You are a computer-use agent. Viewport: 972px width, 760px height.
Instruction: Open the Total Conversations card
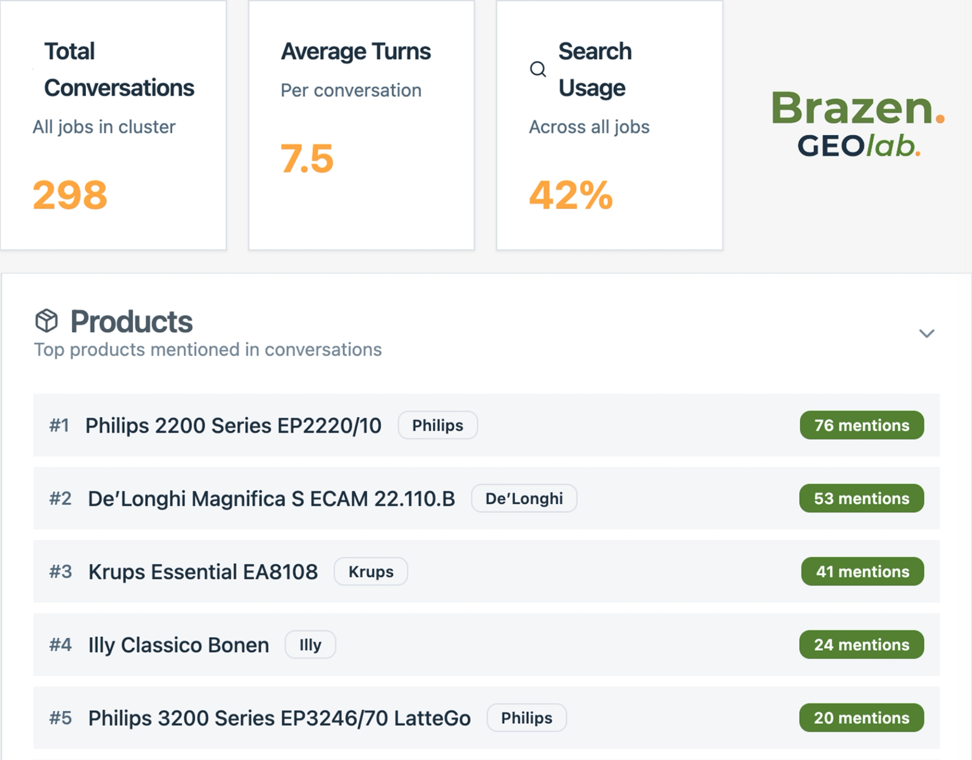(x=113, y=124)
